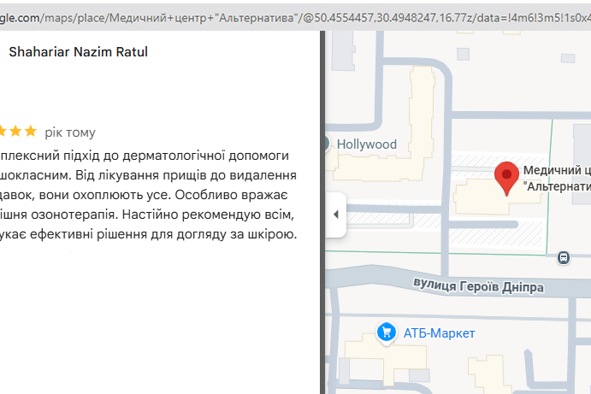The image size is (591, 394).
Task: Click the вулиця Героїв Дніпра street label
Action: [x=477, y=286]
